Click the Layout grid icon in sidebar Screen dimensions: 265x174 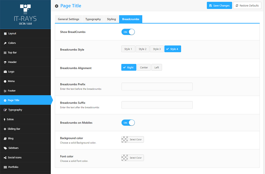[x=5, y=33]
